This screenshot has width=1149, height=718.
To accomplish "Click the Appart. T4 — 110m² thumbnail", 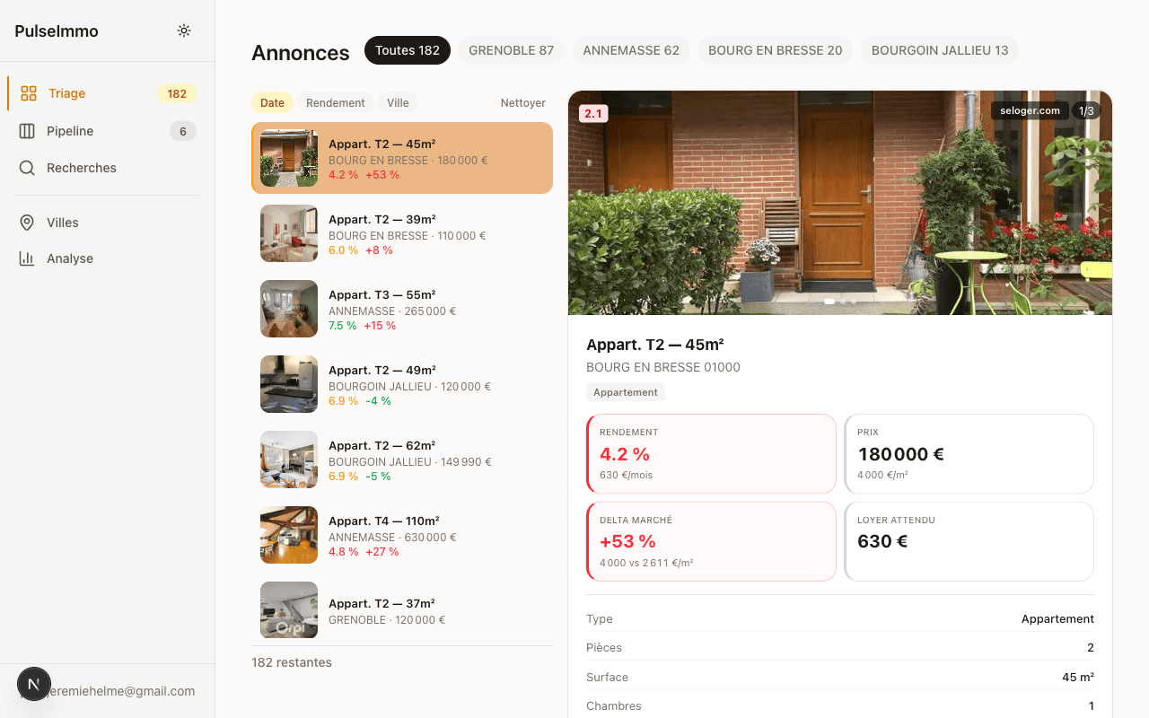I will tap(288, 535).
